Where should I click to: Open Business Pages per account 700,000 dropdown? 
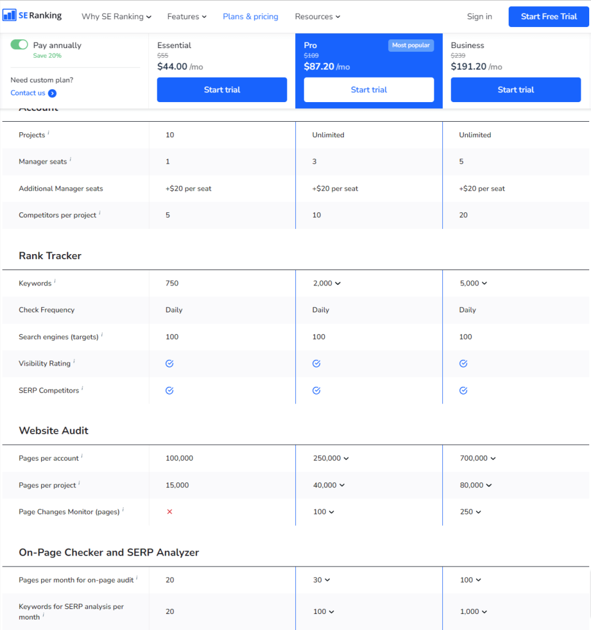pos(478,458)
